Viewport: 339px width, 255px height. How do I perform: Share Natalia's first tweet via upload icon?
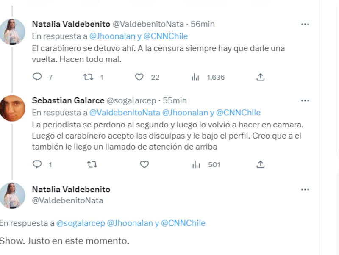coord(261,77)
